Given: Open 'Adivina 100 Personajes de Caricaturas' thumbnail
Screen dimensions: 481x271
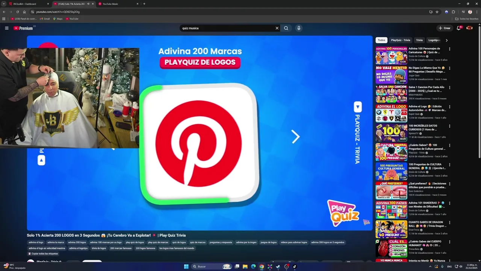Looking at the screenshot, I should point(391,55).
